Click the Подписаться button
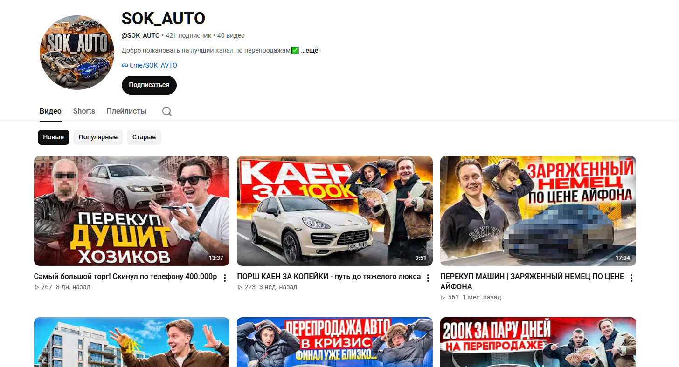 (149, 85)
